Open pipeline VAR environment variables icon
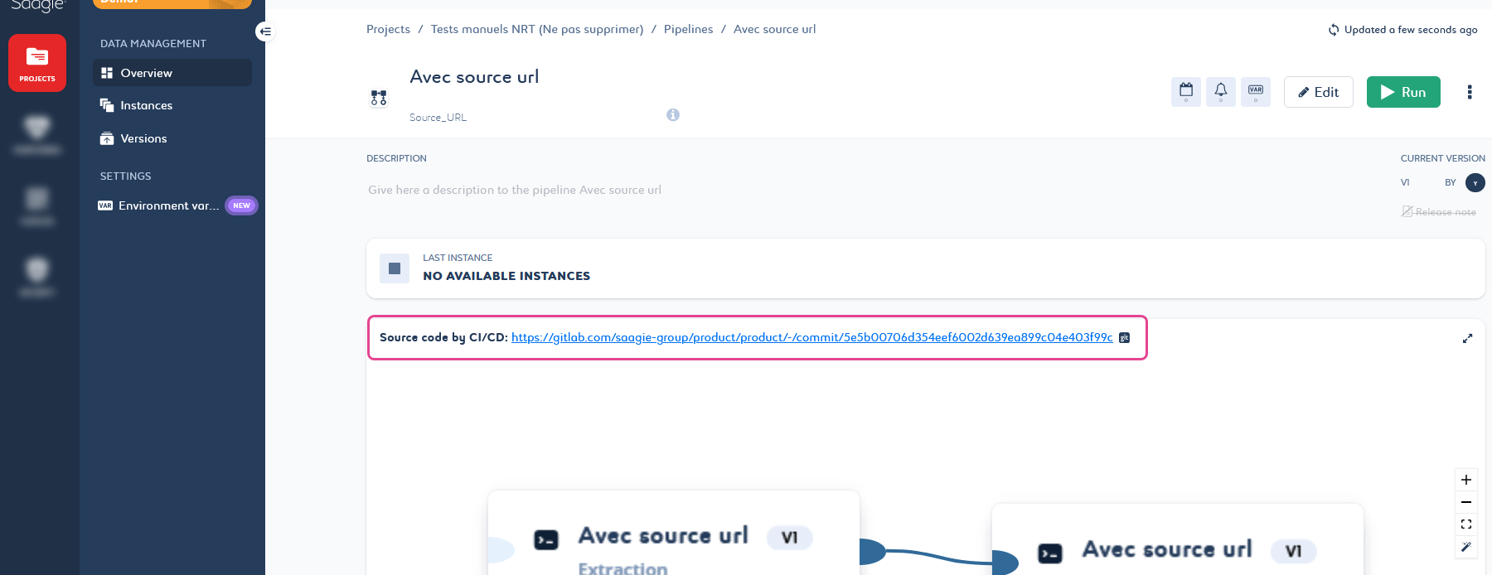Viewport: 1492px width, 575px height. click(x=1256, y=92)
